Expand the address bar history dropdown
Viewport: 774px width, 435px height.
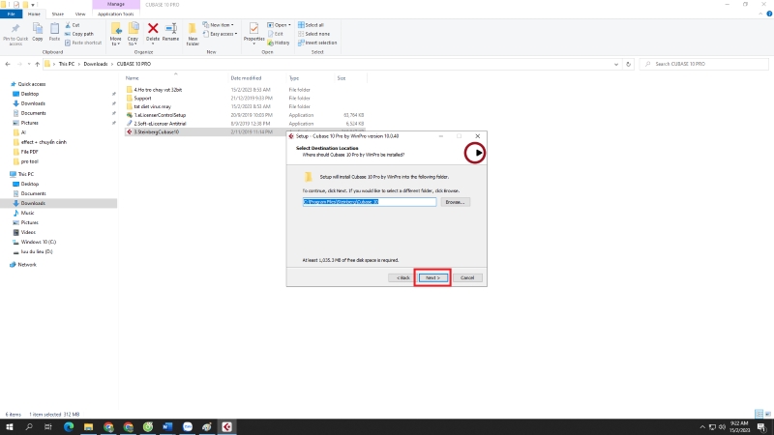pos(616,64)
